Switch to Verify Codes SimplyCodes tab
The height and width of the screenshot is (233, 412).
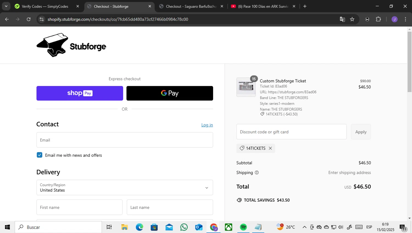45,6
